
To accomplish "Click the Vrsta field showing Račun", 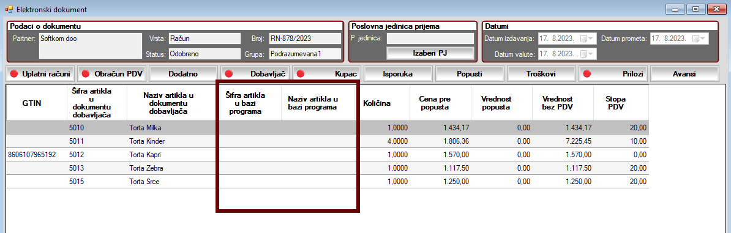I will click(x=204, y=38).
